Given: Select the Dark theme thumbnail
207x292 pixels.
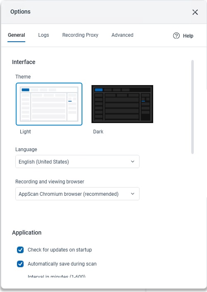Looking at the screenshot, I should 122,104.
